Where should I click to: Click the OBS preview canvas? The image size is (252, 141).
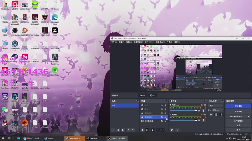pos(181,68)
